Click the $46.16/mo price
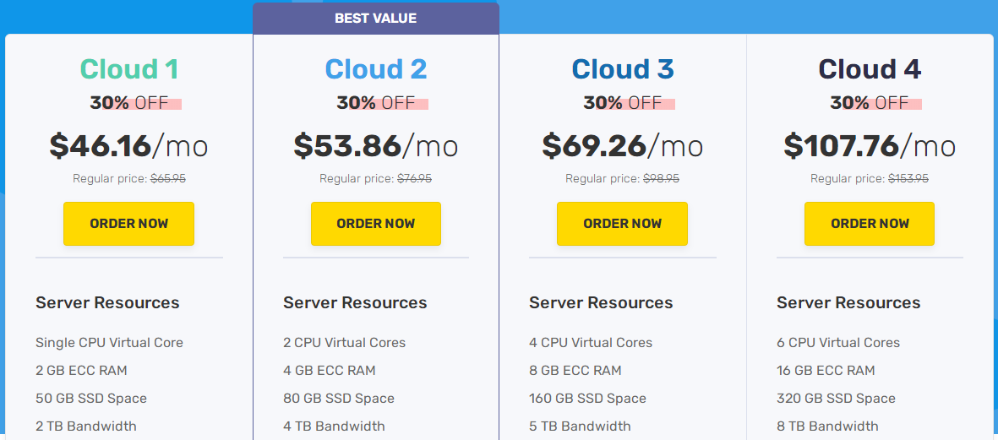 (x=128, y=146)
